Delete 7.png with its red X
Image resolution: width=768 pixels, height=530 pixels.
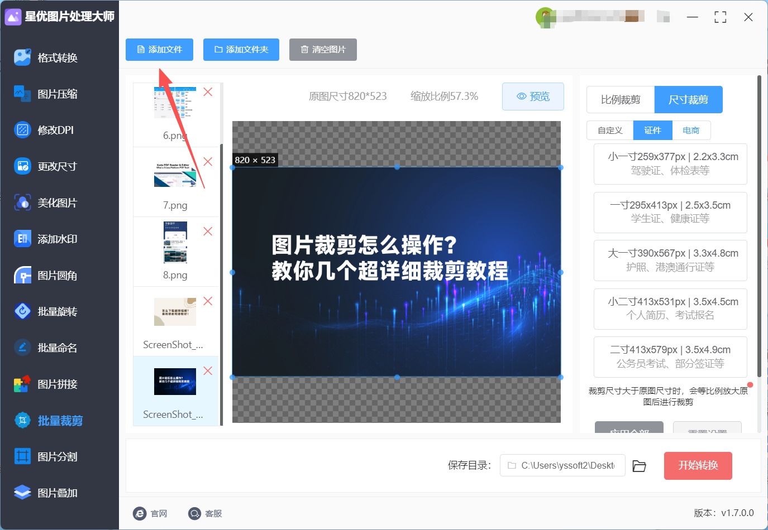point(208,162)
